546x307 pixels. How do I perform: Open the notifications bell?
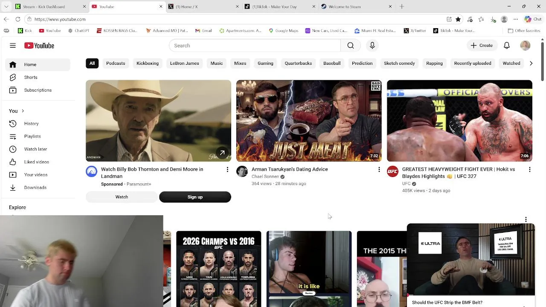[507, 46]
